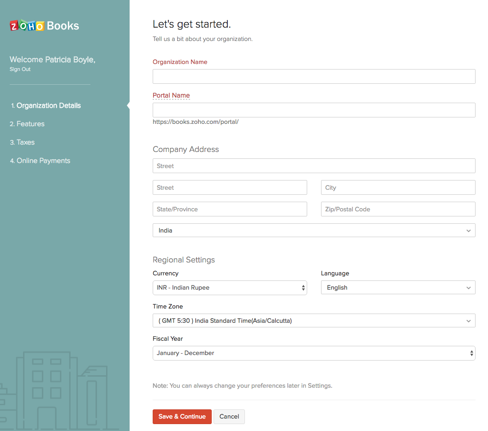Expand the Time Zone selector

pos(314,320)
